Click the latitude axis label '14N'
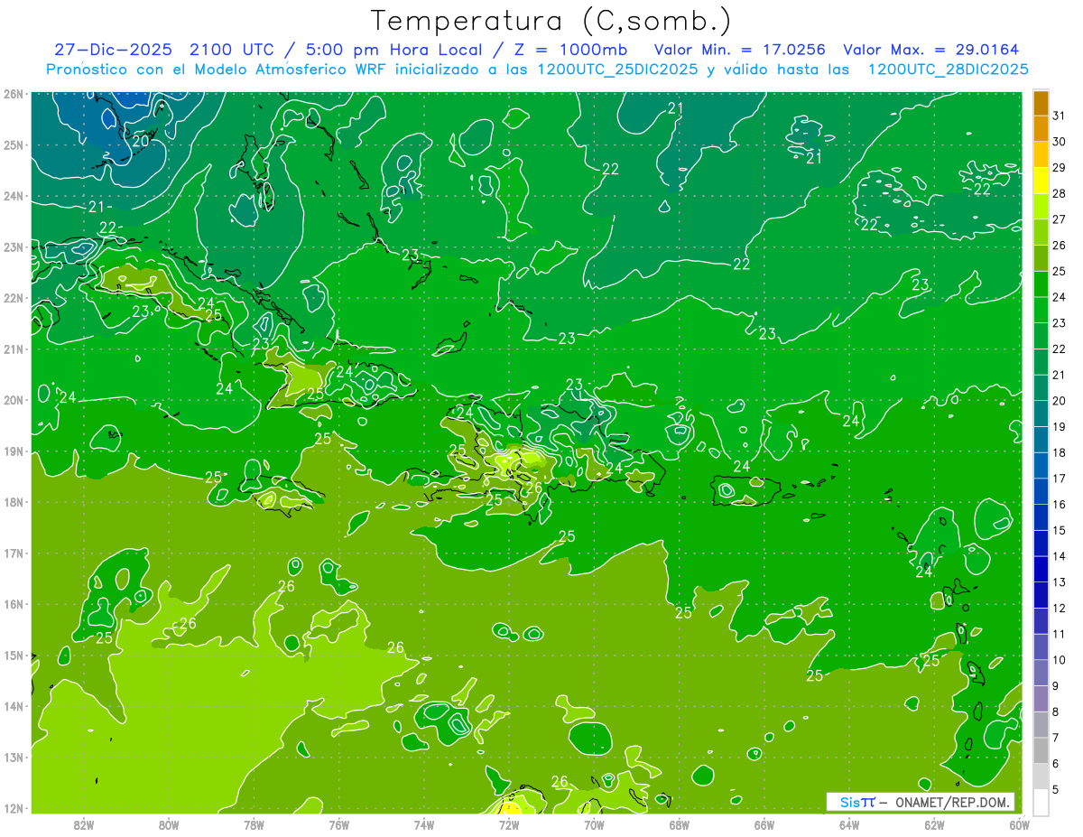 13,706
